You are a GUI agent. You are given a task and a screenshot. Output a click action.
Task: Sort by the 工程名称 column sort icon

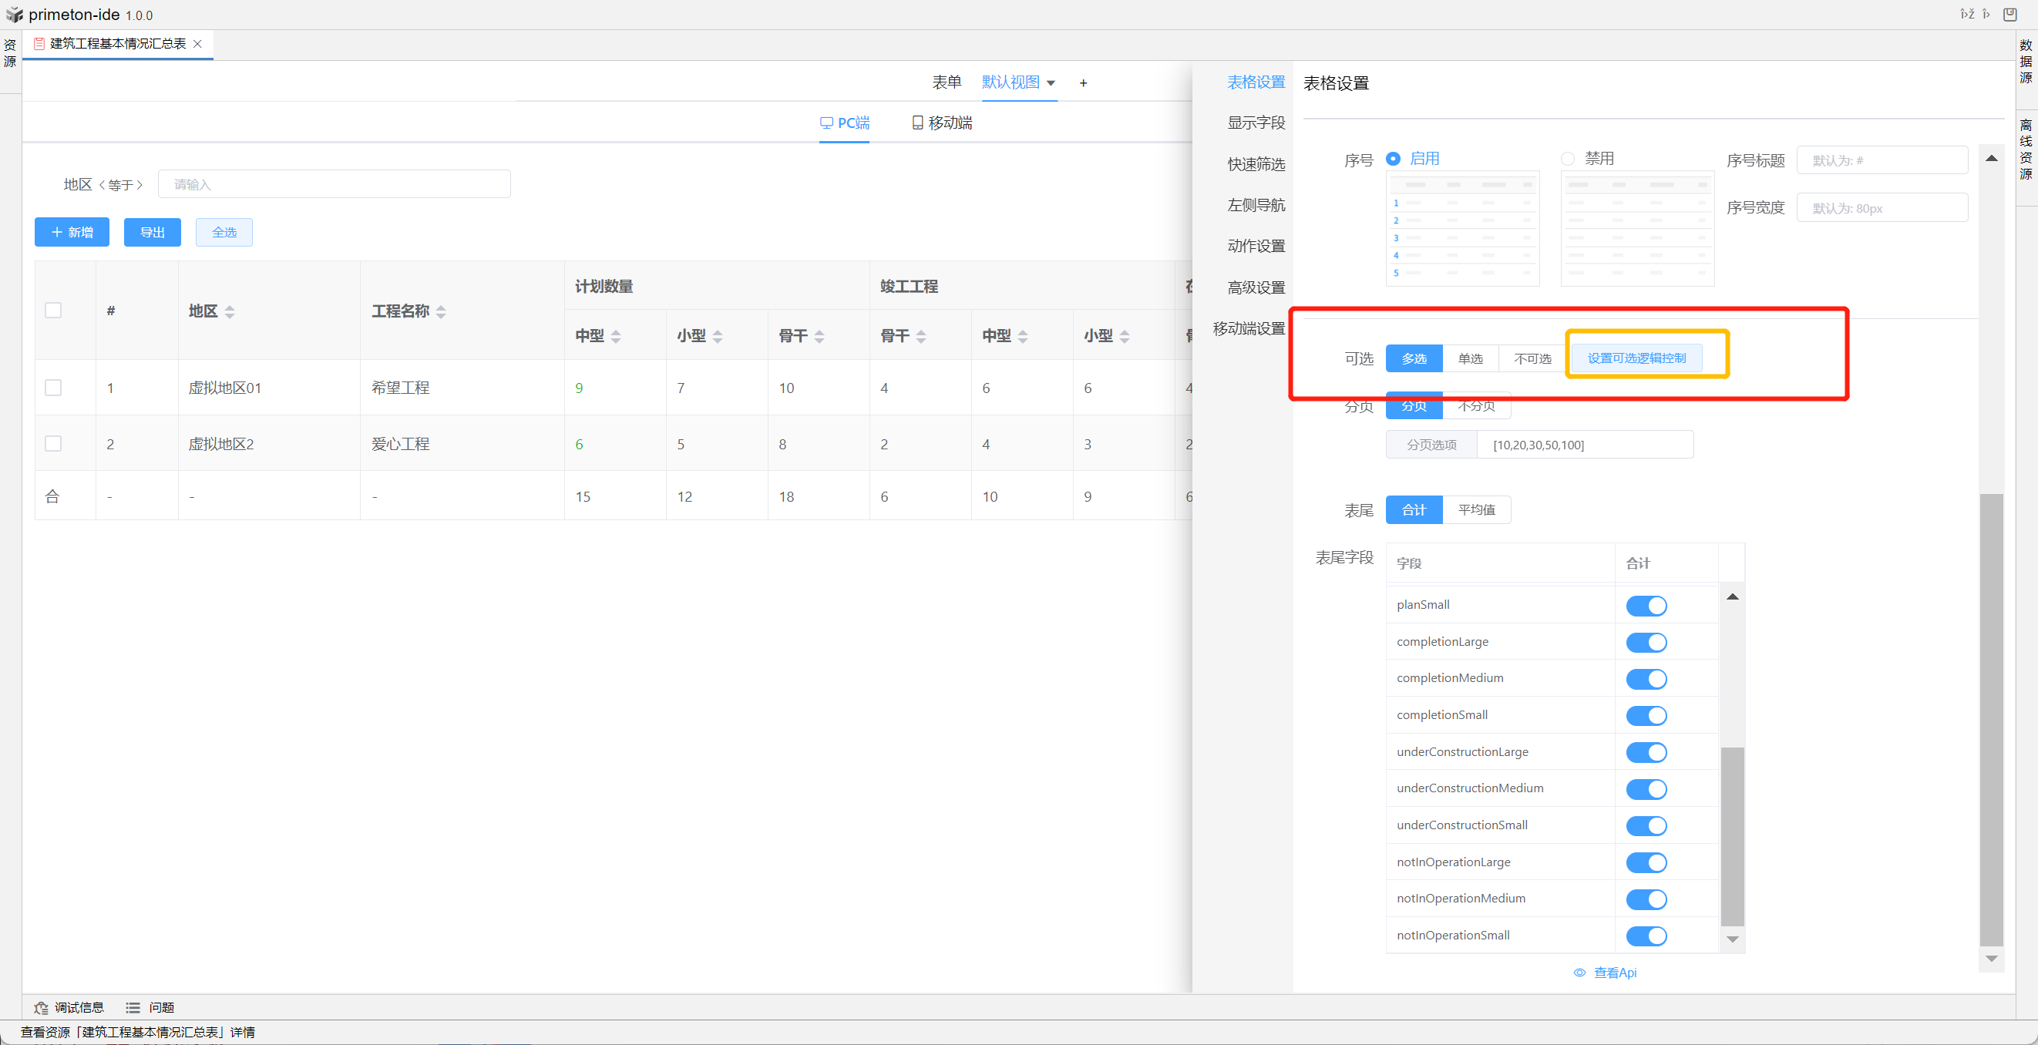pyautogui.click(x=441, y=311)
